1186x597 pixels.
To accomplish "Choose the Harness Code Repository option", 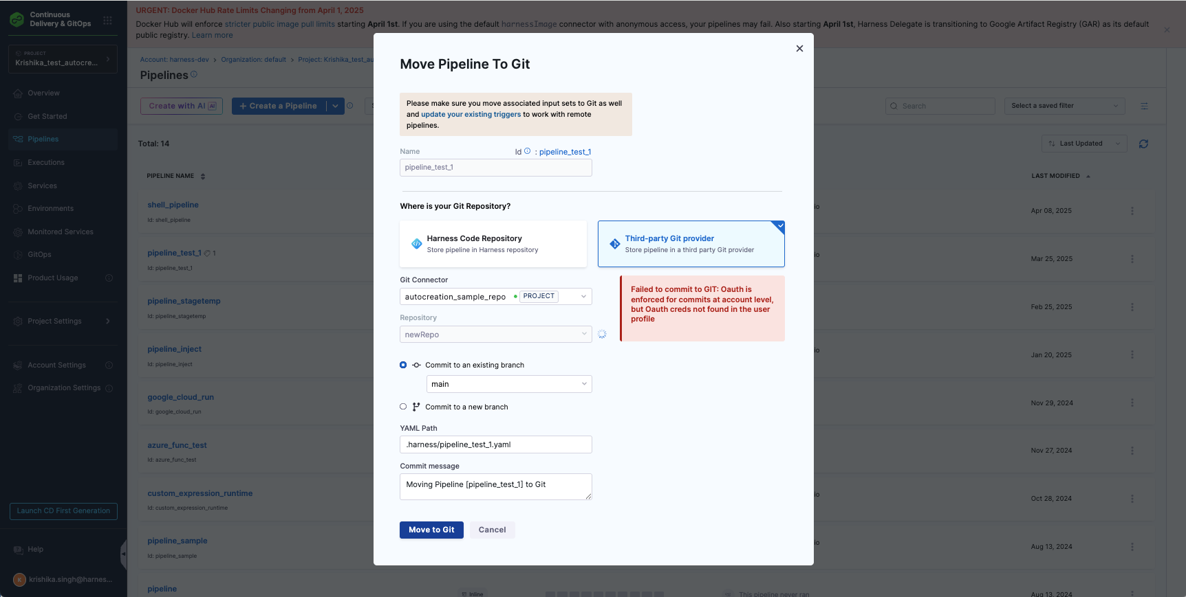I will 493,244.
